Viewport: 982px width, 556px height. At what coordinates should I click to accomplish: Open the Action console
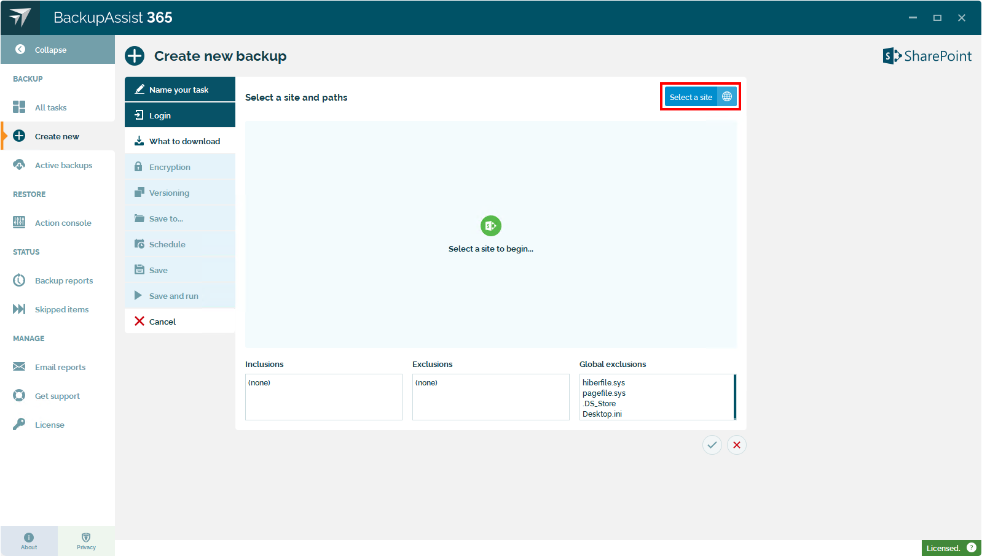[58, 223]
